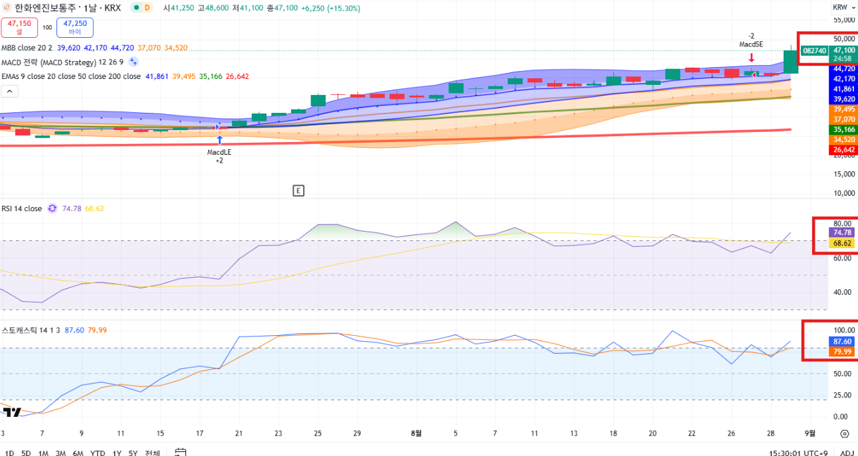Image resolution: width=858 pixels, height=456 pixels.
Task: Click the red 47,150 셀 sell button
Action: click(x=19, y=27)
